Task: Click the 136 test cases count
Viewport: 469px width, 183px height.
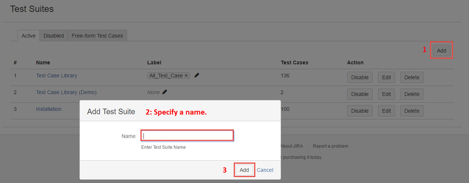Action: pos(285,76)
